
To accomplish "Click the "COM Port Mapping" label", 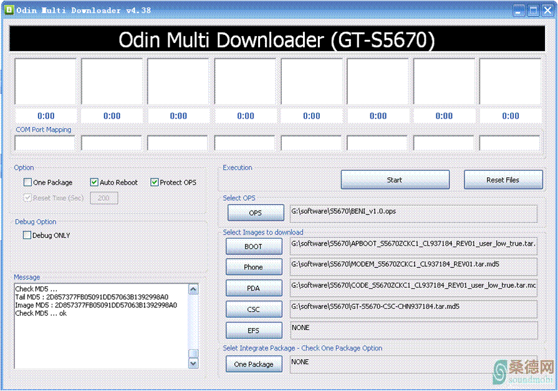I will click(44, 130).
